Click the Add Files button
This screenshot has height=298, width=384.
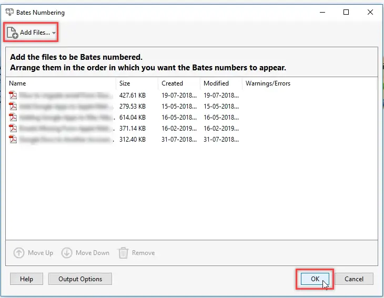coord(31,32)
